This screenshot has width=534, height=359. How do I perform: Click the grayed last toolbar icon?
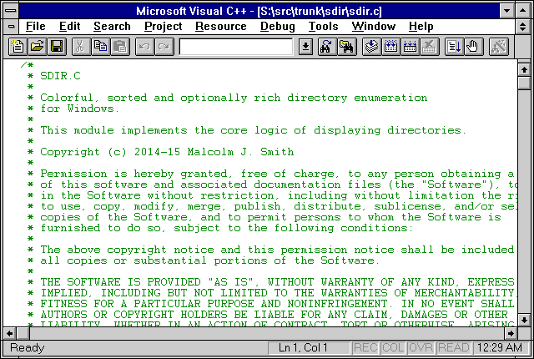[499, 47]
